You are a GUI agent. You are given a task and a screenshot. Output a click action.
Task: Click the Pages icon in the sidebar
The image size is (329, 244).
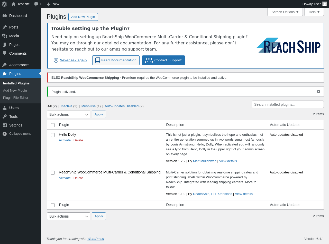coord(5,45)
